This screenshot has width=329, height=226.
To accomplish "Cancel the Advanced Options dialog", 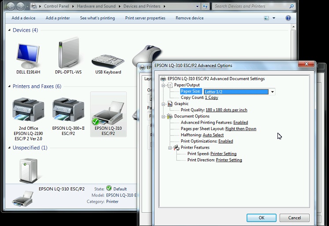I will tap(294, 218).
